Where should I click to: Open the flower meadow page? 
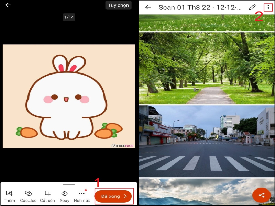tap(207, 23)
